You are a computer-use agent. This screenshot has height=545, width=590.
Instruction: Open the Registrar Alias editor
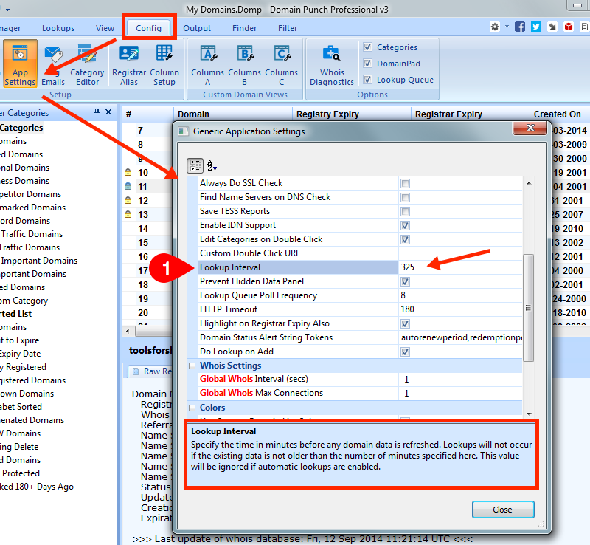pyautogui.click(x=129, y=64)
